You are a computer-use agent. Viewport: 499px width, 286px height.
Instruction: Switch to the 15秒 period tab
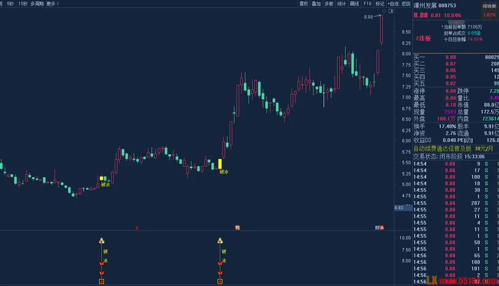tap(23, 4)
